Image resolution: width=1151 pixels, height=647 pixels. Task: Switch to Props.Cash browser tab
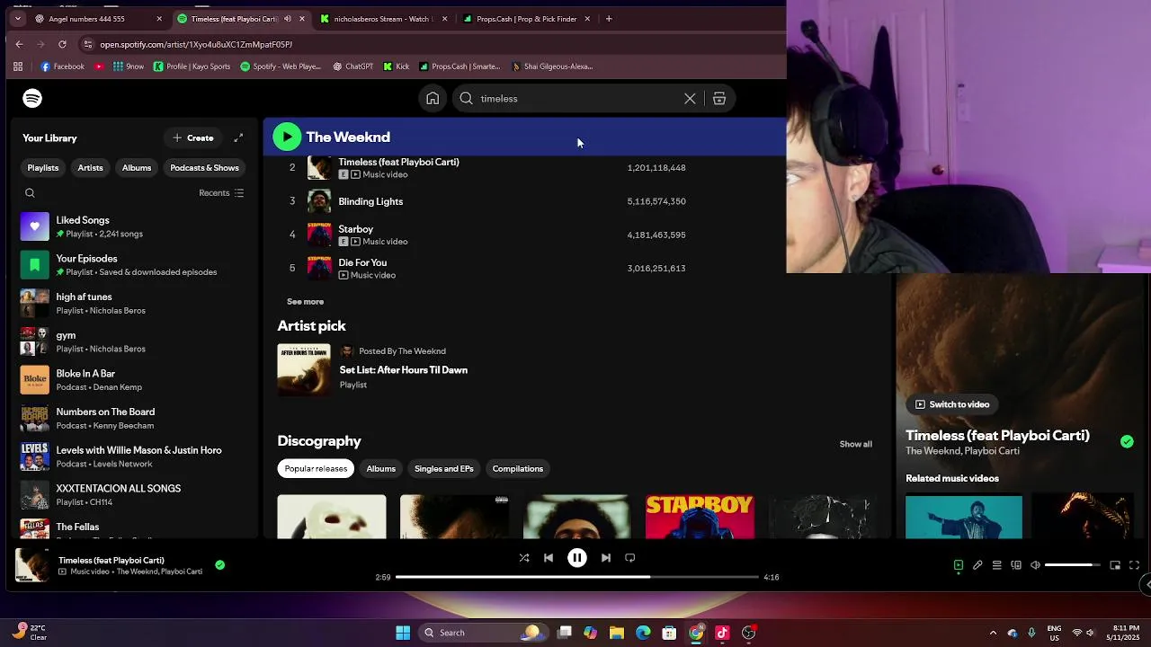526,19
